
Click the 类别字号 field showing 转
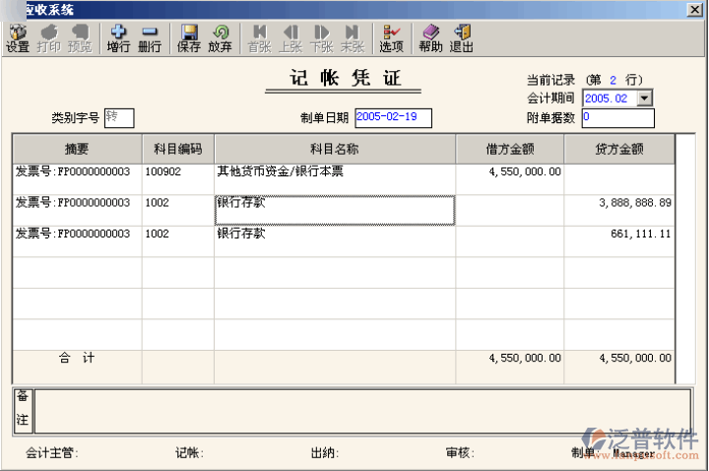pyautogui.click(x=118, y=117)
